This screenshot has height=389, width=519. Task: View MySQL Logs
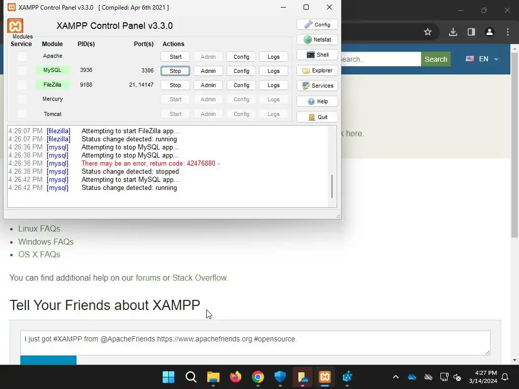click(x=273, y=71)
